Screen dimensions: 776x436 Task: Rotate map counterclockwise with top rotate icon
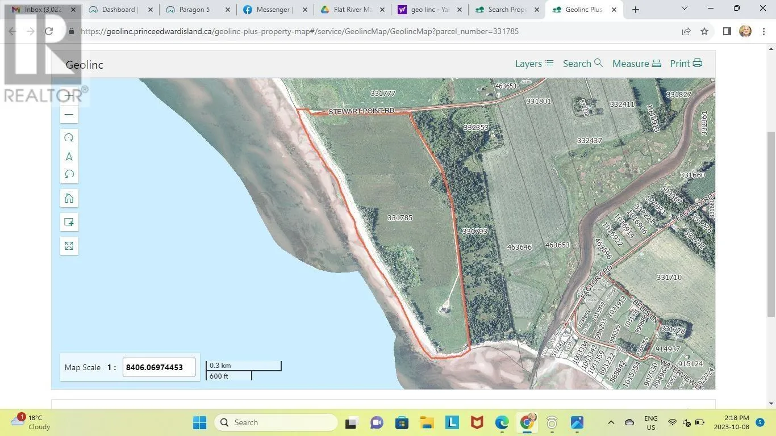(69, 138)
